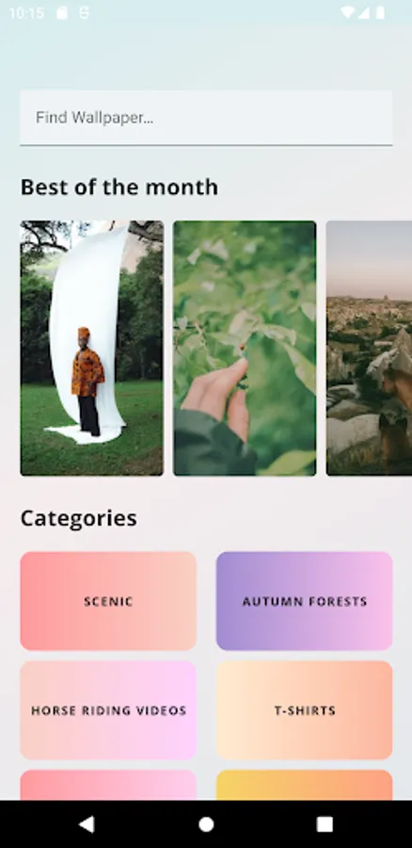
Task: Tap the partially visible pink category tile
Action: (108, 785)
